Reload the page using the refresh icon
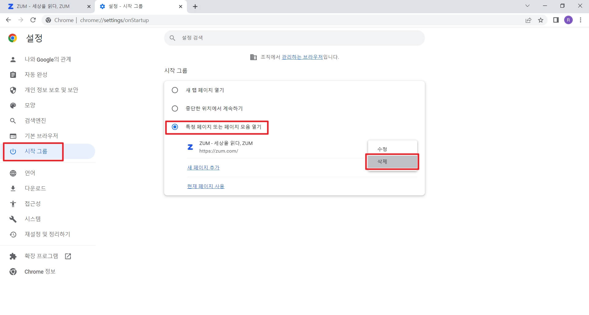The height and width of the screenshot is (315, 589). click(x=33, y=20)
